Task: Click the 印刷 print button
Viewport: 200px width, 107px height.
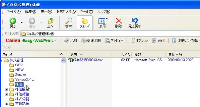Action: point(71,40)
